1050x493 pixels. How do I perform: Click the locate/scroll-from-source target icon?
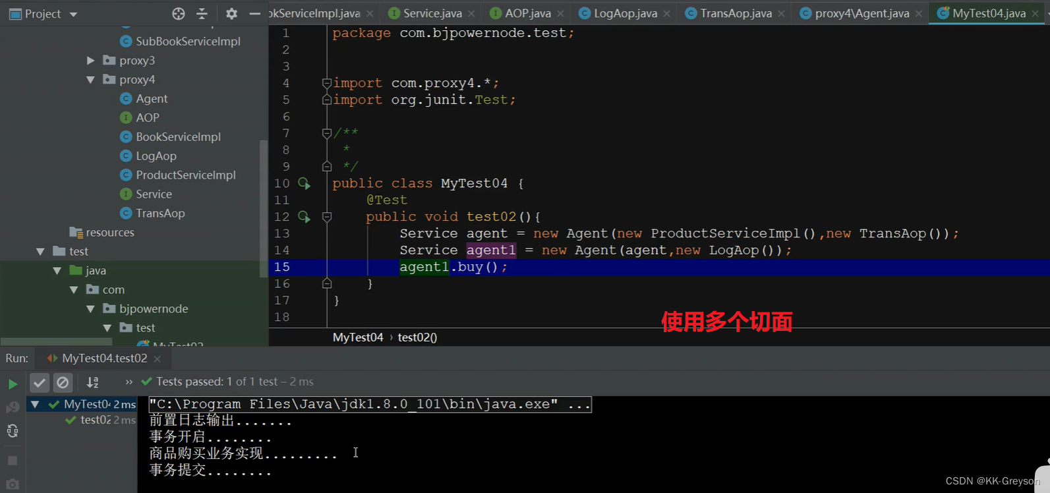(x=179, y=14)
